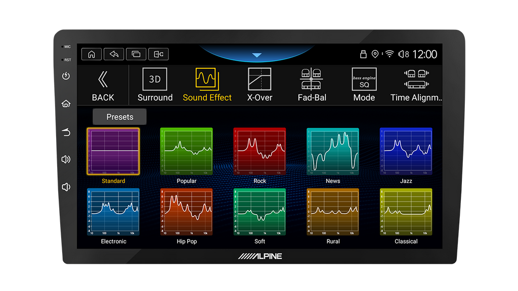518x291 pixels.
Task: Click the Rock preset label
Action: (260, 181)
